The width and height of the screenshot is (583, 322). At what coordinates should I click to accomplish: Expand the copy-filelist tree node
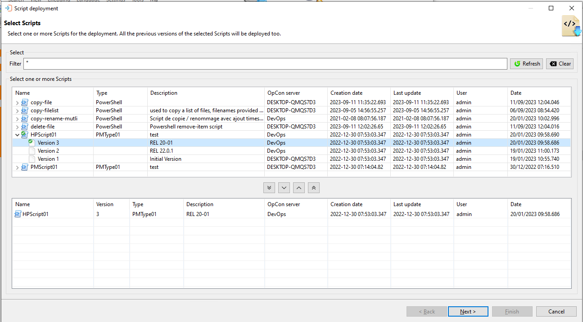17,110
